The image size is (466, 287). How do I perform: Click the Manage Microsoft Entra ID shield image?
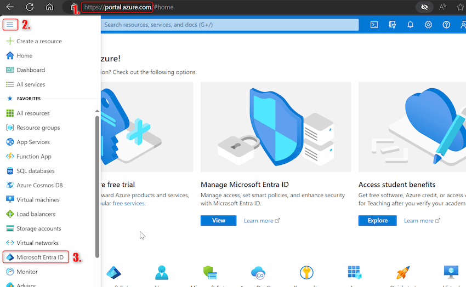pyautogui.click(x=276, y=127)
